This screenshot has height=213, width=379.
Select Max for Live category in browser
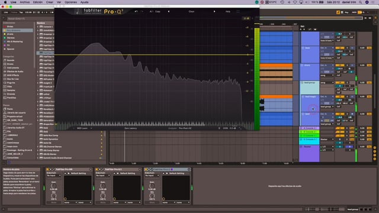pyautogui.click(x=12, y=79)
